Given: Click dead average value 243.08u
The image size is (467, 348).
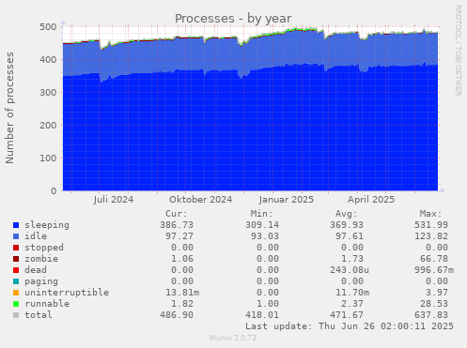Looking at the screenshot, I should click(x=350, y=270).
